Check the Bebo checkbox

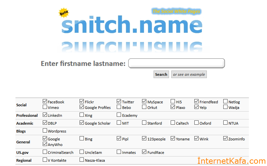tap(119, 107)
